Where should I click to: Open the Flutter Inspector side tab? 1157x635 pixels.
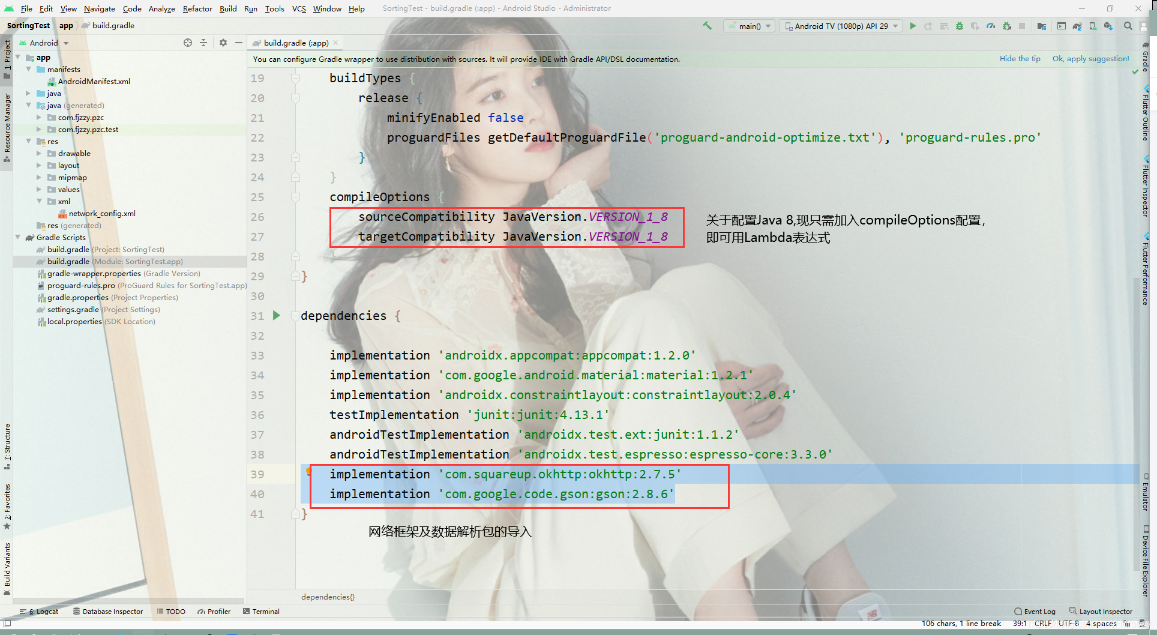(x=1146, y=187)
